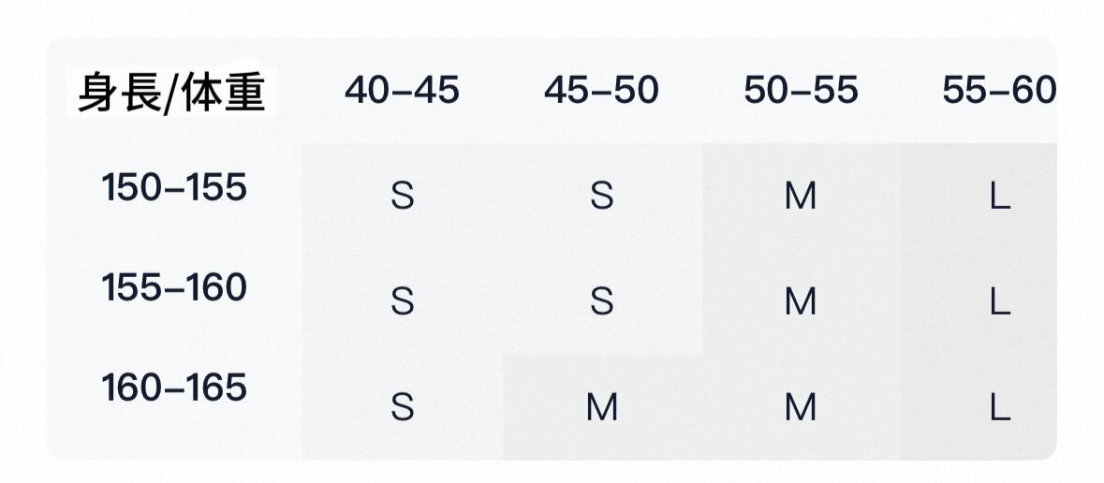Choose S for height 155–160, weight 45–50
The height and width of the screenshot is (483, 1104).
(x=601, y=301)
